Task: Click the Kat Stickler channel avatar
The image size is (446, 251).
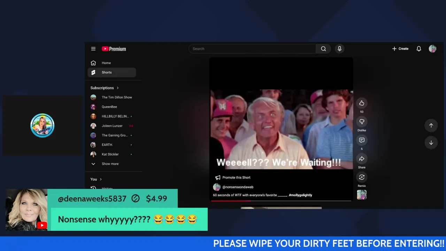Action: (93, 154)
